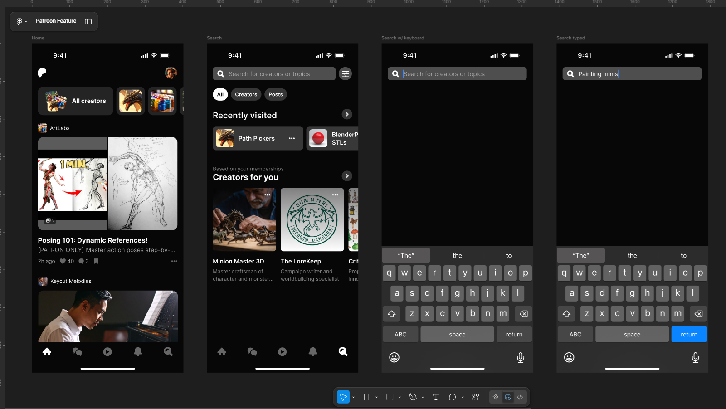Switch to the Creators filter tab
Image resolution: width=726 pixels, height=409 pixels.
point(246,94)
